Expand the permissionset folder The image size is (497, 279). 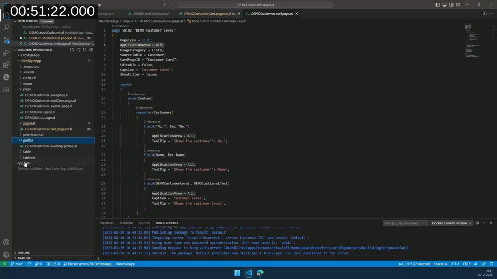pyautogui.click(x=33, y=135)
